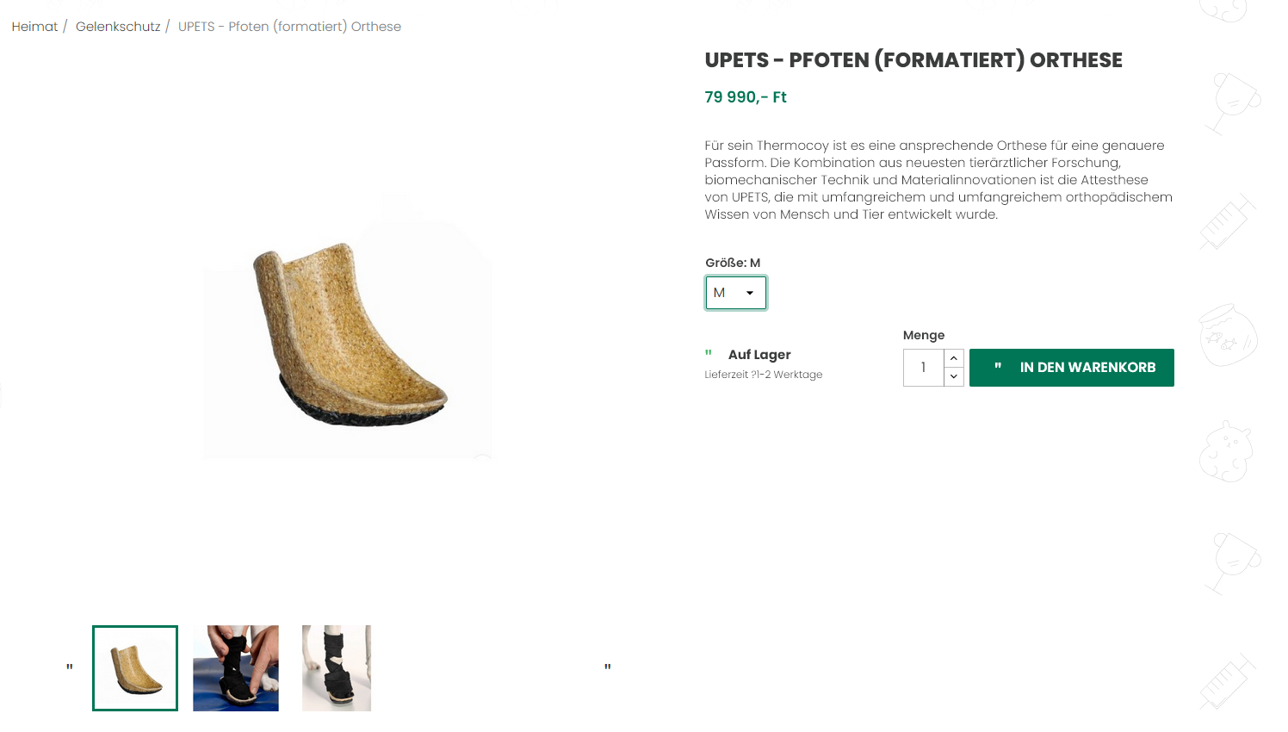Click the 79 990 Ft price

pyautogui.click(x=746, y=97)
